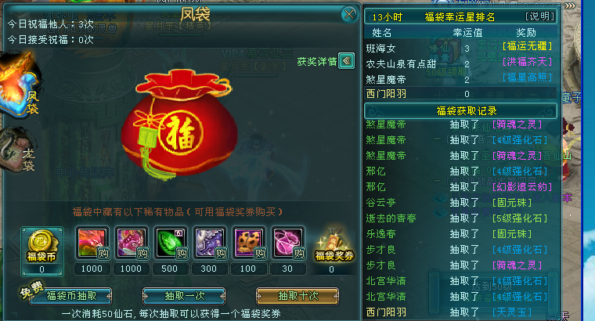The height and width of the screenshot is (321, 595).
Task: Use free 福袋币抽取 button
Action: tap(70, 296)
